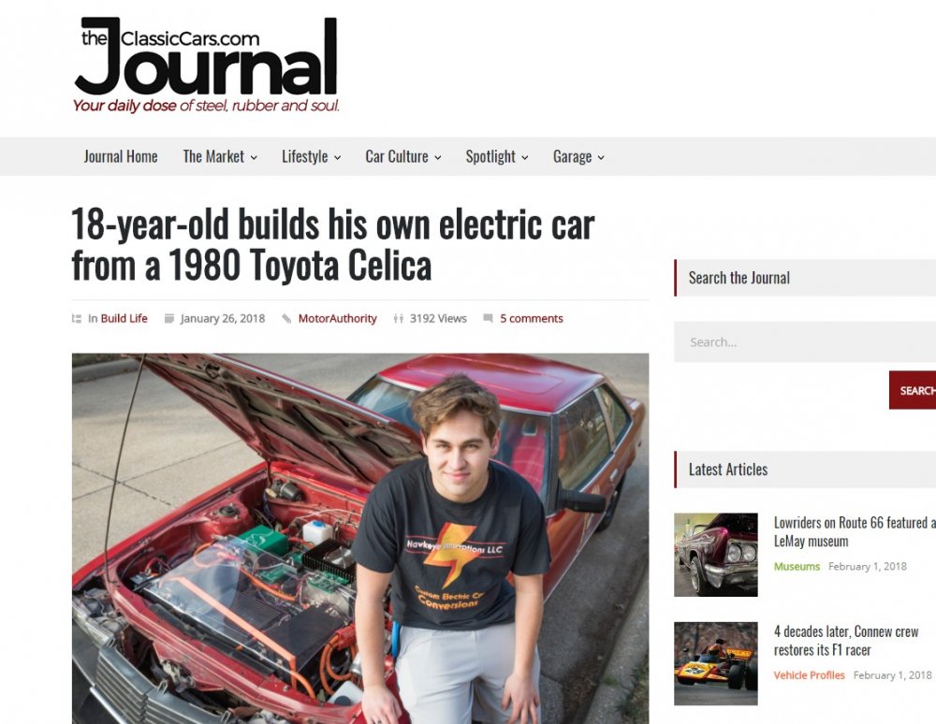Screen dimensions: 936x724
Task: Open the Build Life category link
Action: (x=124, y=318)
